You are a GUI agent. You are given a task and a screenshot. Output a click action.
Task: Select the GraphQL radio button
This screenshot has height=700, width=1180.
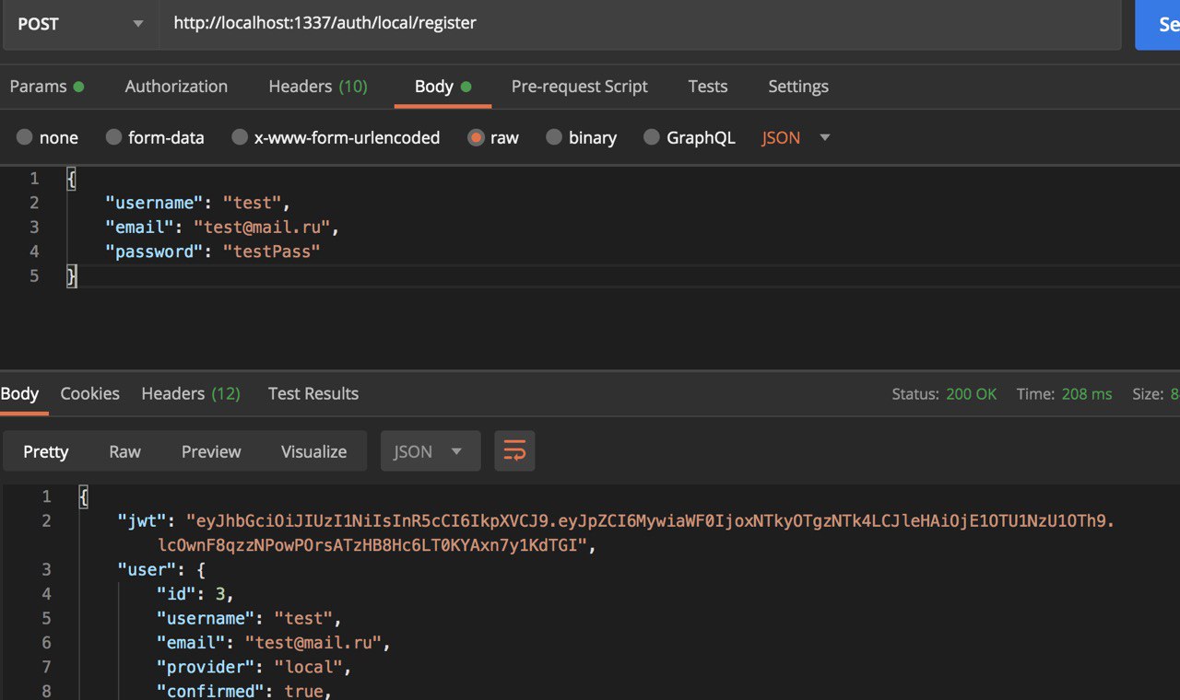tap(652, 137)
